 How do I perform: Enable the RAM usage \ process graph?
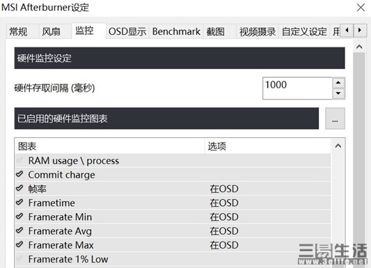click(19, 160)
